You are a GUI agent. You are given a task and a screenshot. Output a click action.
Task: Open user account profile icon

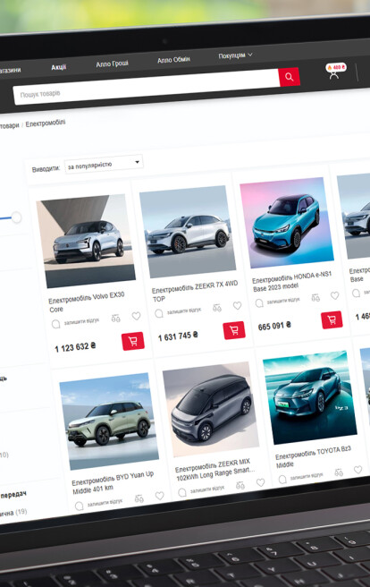click(334, 74)
